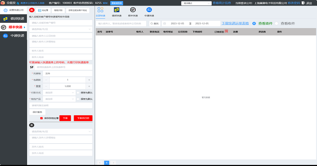Click the 全部快递 grid icon

(x=100, y=10)
